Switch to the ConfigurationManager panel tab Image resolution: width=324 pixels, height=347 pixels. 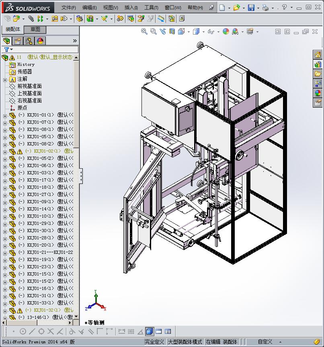(x=29, y=41)
